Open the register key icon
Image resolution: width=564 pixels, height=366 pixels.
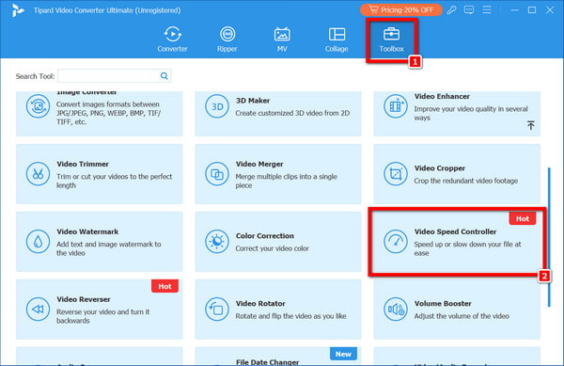point(451,10)
